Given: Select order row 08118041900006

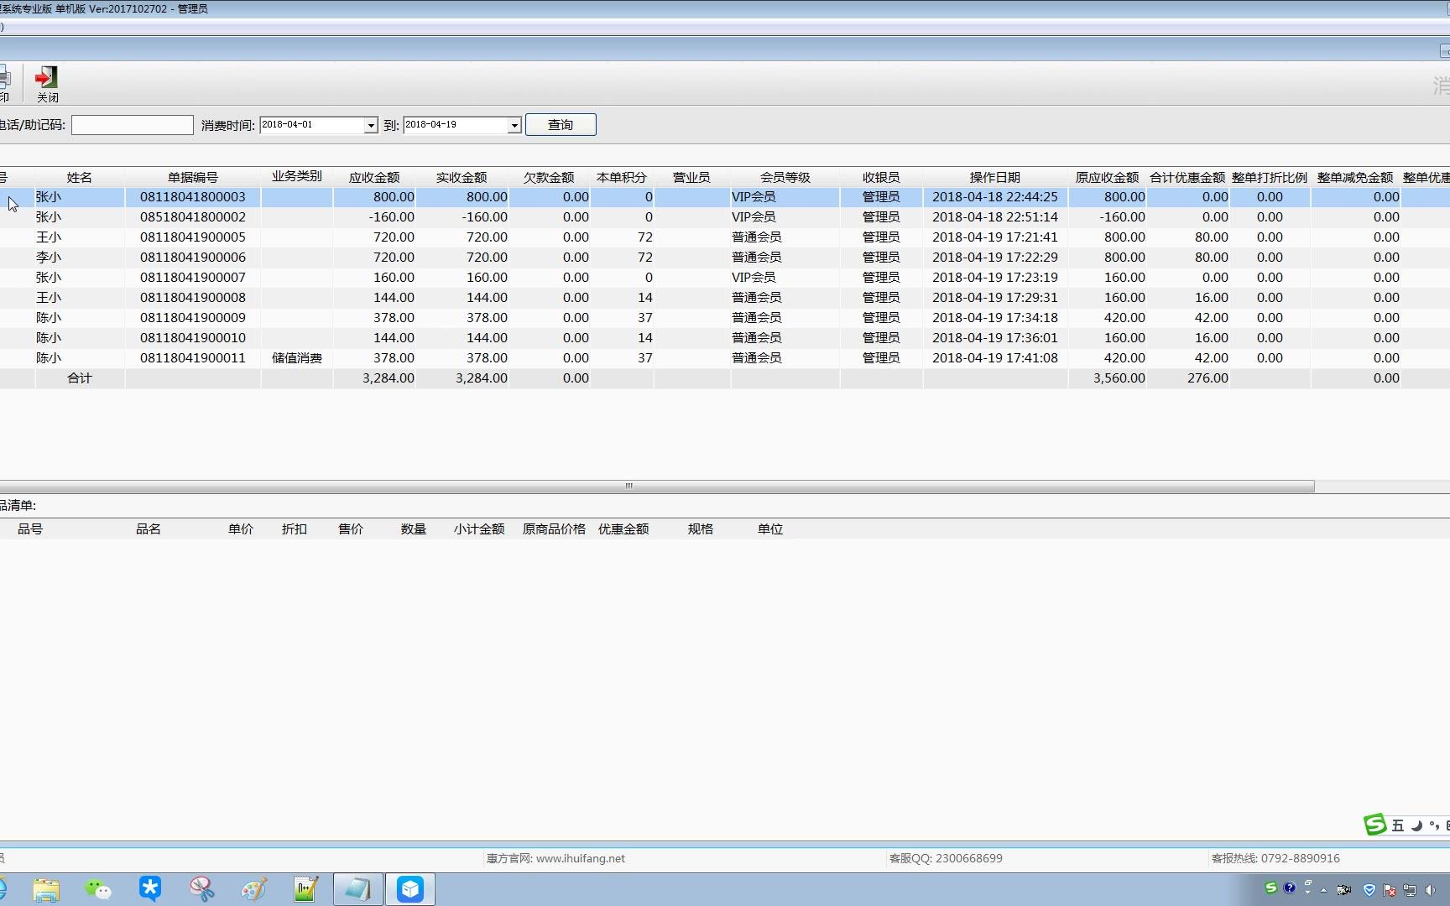Looking at the screenshot, I should tap(725, 258).
